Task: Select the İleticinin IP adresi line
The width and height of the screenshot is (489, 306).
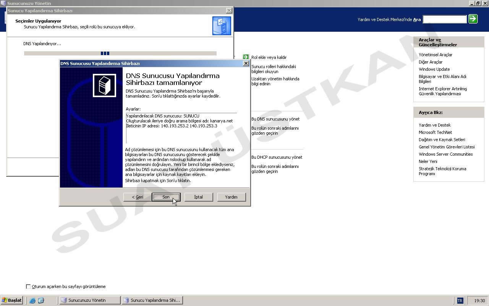Action: pyautogui.click(x=172, y=126)
